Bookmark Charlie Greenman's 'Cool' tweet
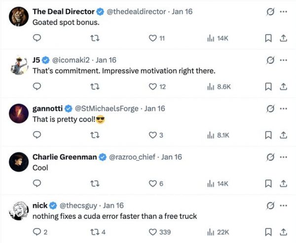Viewport: 296px width, 243px height. (x=269, y=183)
